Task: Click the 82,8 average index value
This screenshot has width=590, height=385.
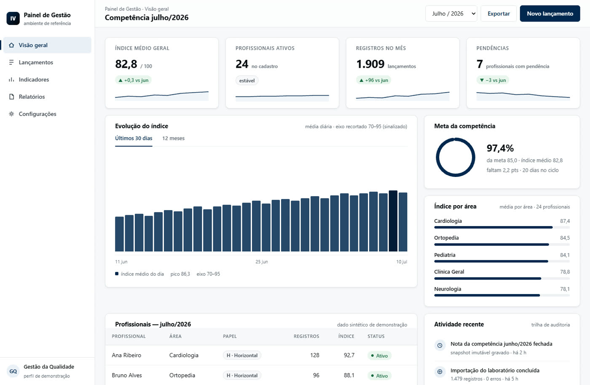Action: [x=126, y=64]
